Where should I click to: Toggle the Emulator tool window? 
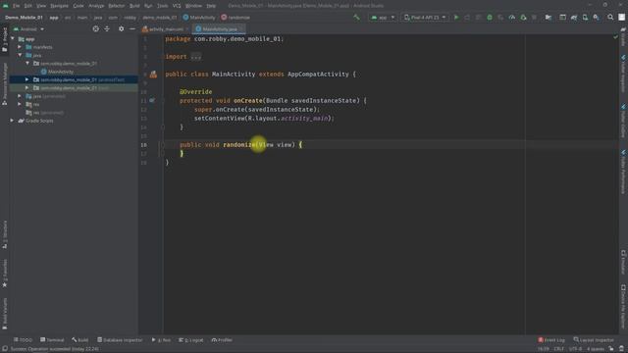[623, 262]
